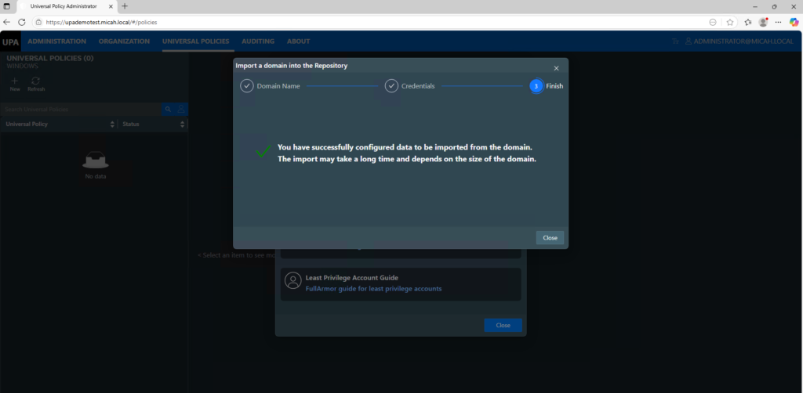Click the Search Universal Policies field
Viewport: 803px width, 393px height.
click(x=78, y=110)
